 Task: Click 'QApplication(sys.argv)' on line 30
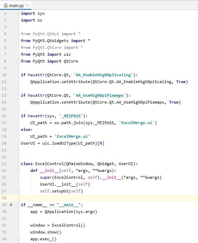(71, 212)
